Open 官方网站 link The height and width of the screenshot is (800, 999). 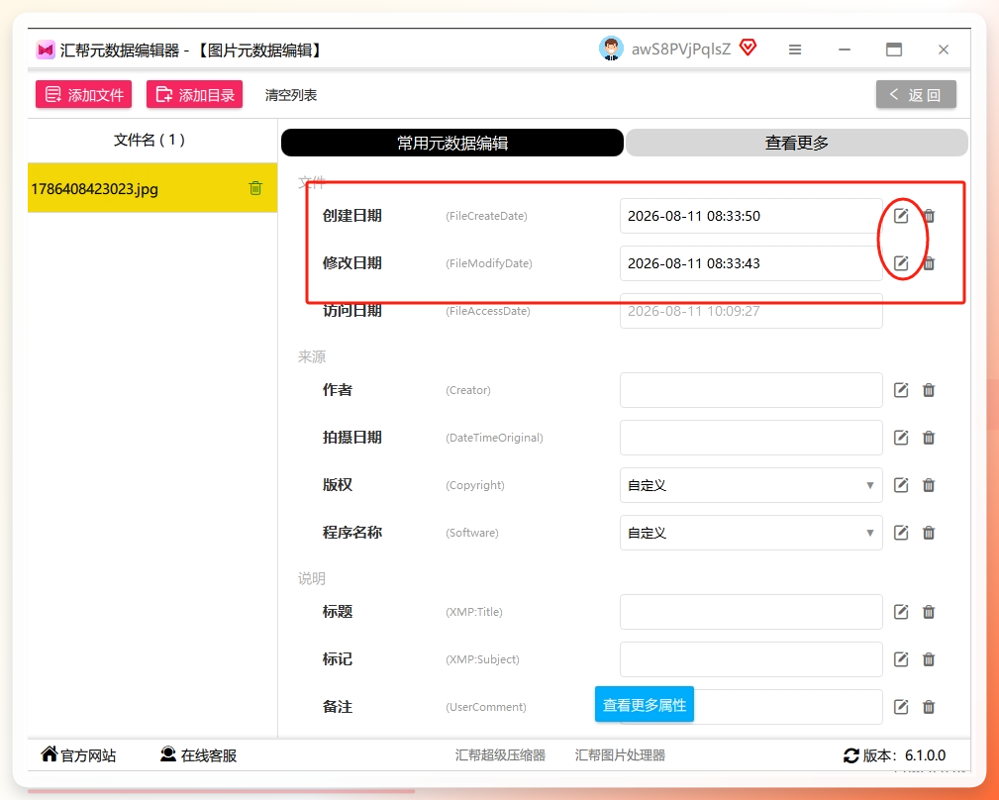click(78, 755)
